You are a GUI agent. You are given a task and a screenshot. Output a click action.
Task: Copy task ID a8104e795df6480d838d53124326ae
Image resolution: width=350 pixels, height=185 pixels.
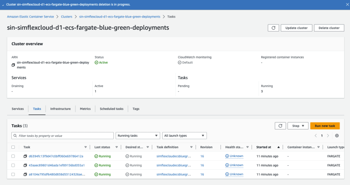tap(25, 175)
